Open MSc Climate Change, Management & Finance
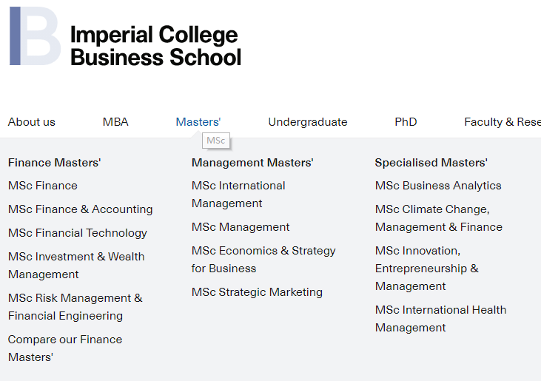Viewport: 541px width, 381px height. pyautogui.click(x=439, y=218)
